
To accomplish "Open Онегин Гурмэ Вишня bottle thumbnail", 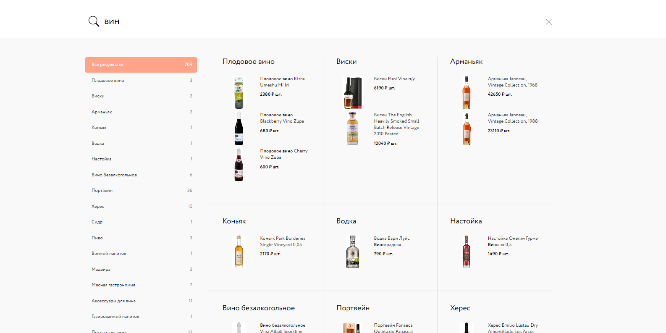I will click(x=467, y=252).
